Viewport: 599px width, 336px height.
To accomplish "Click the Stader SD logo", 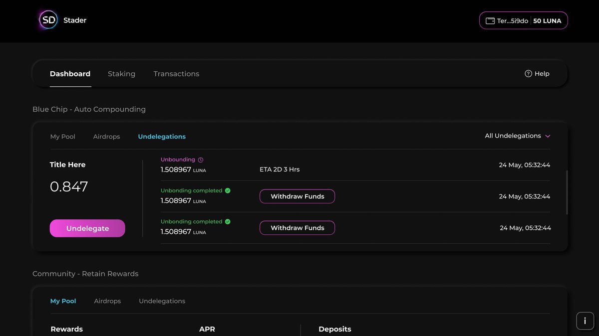I will (x=47, y=19).
